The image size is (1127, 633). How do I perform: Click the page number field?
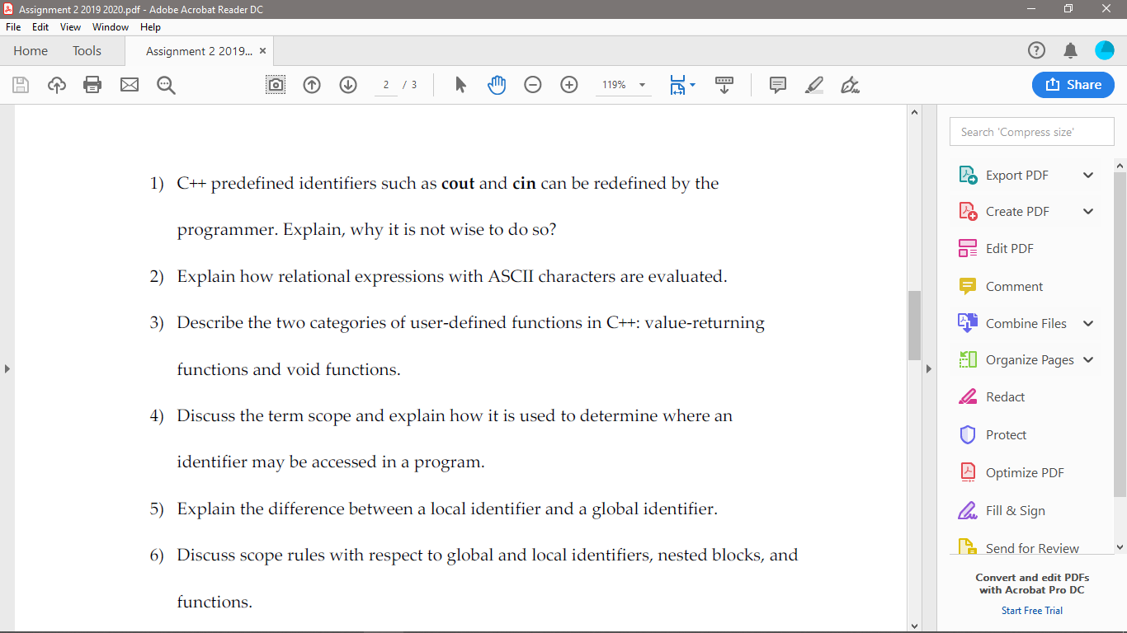384,84
